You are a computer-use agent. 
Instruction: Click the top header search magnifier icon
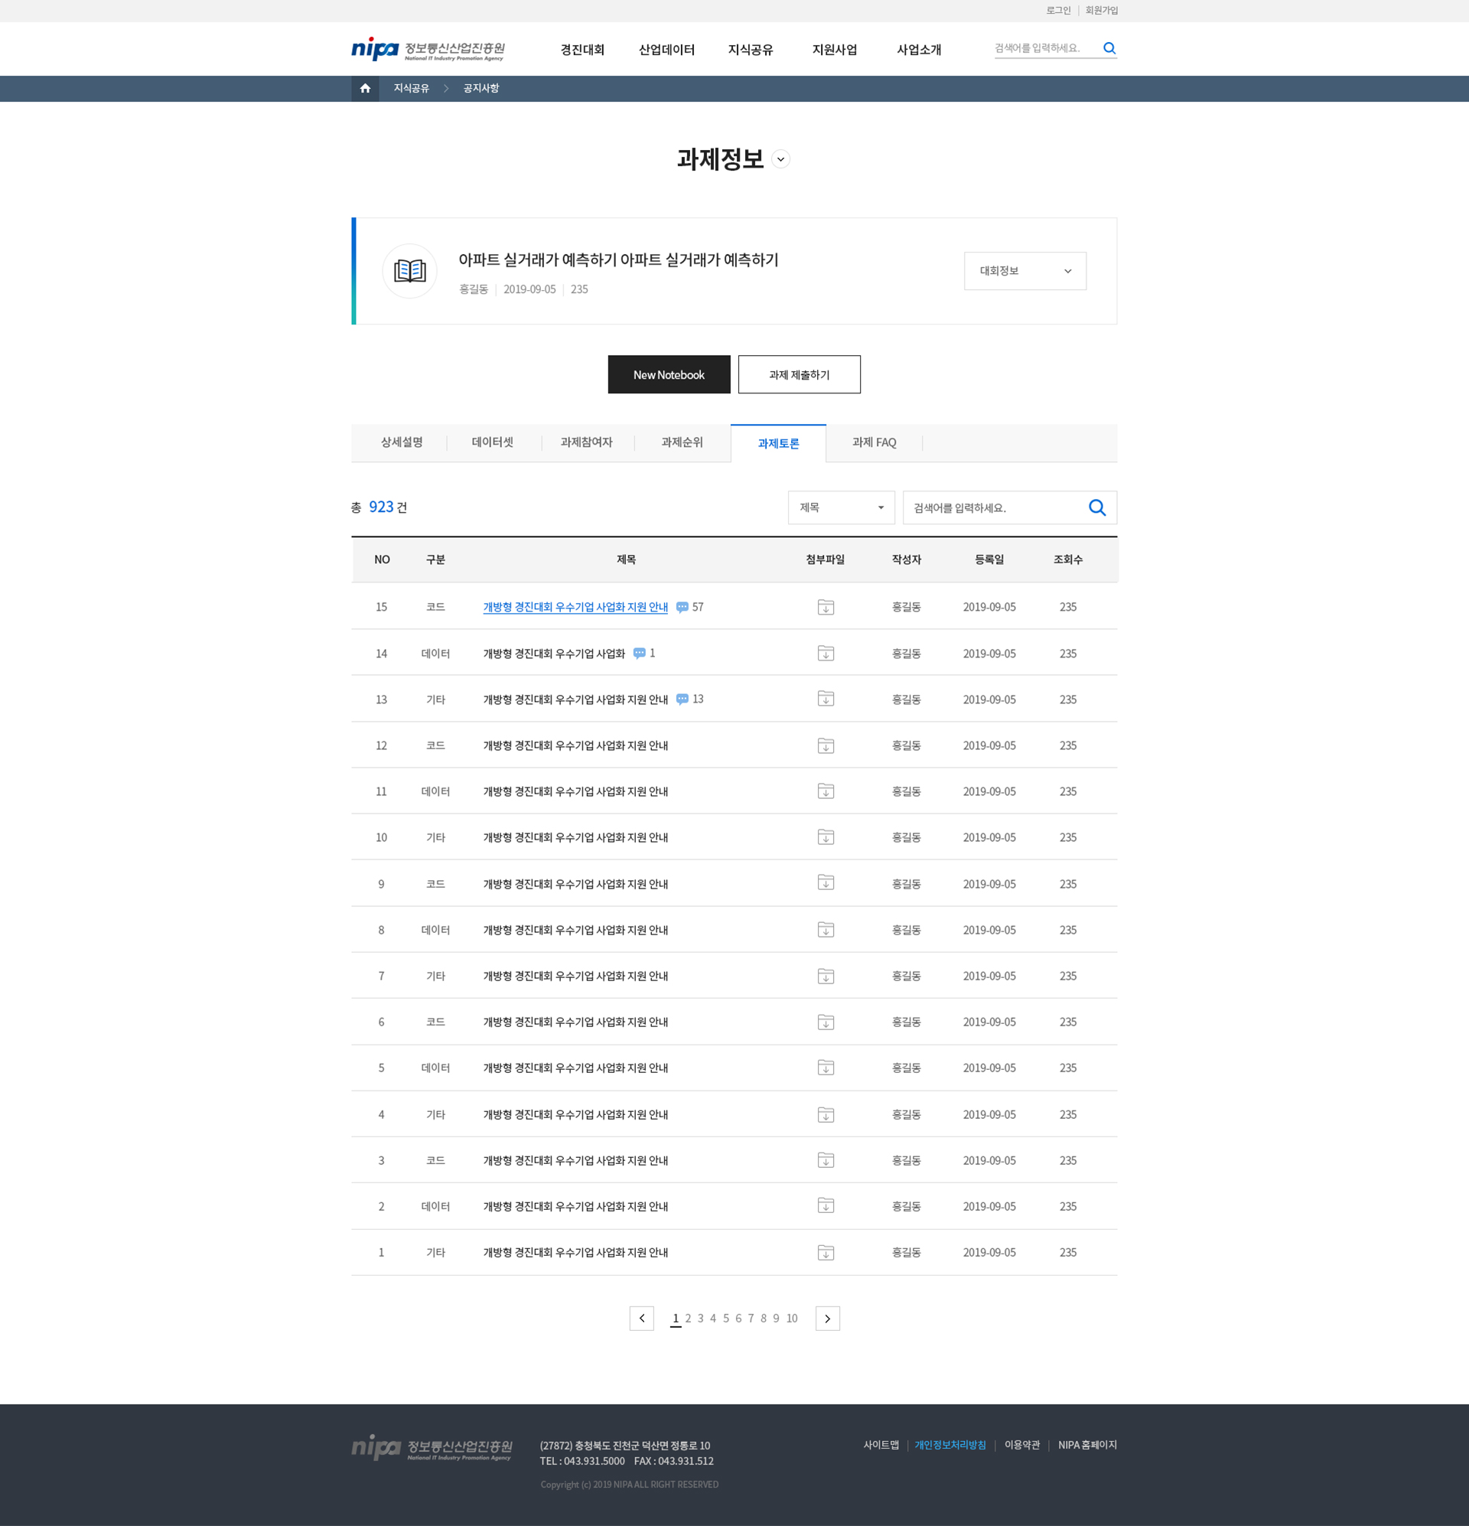click(x=1109, y=48)
